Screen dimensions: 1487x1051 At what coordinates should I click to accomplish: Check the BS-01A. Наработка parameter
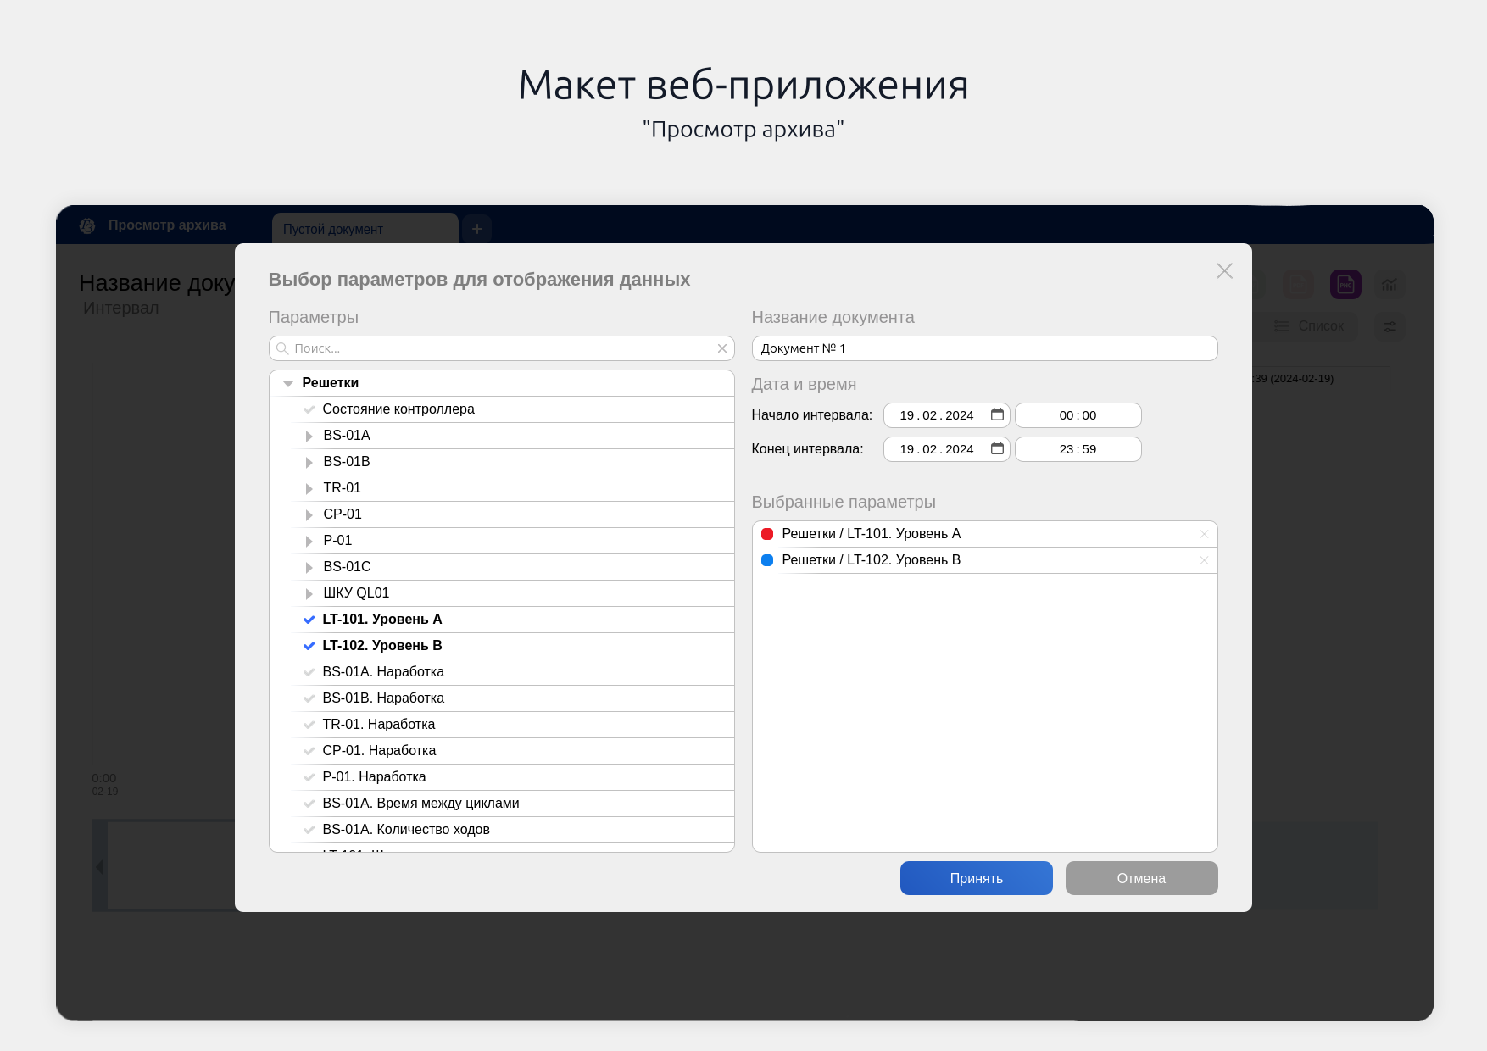[x=309, y=672]
